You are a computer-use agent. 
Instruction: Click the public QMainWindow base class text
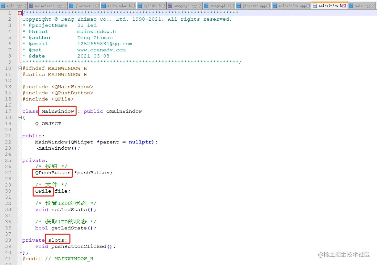[x=112, y=111]
